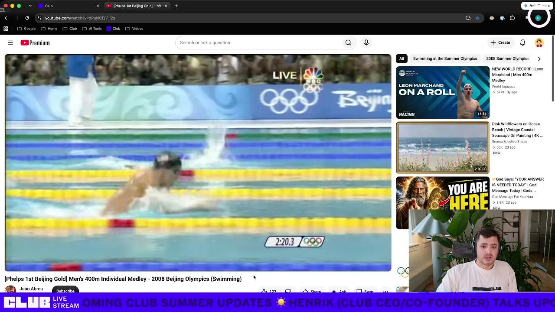
Task: Expand the tab search dropdown arrow
Action: point(30,6)
